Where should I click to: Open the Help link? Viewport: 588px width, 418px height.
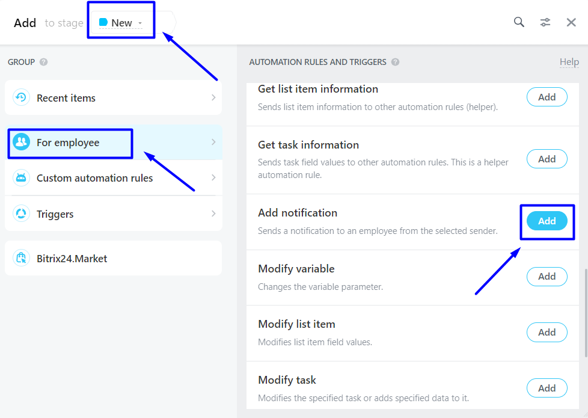click(x=569, y=62)
